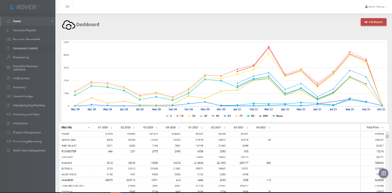This screenshot has width=392, height=193.
Task: Select the Anaheim mixed-case city cell
Action: (x=76, y=163)
